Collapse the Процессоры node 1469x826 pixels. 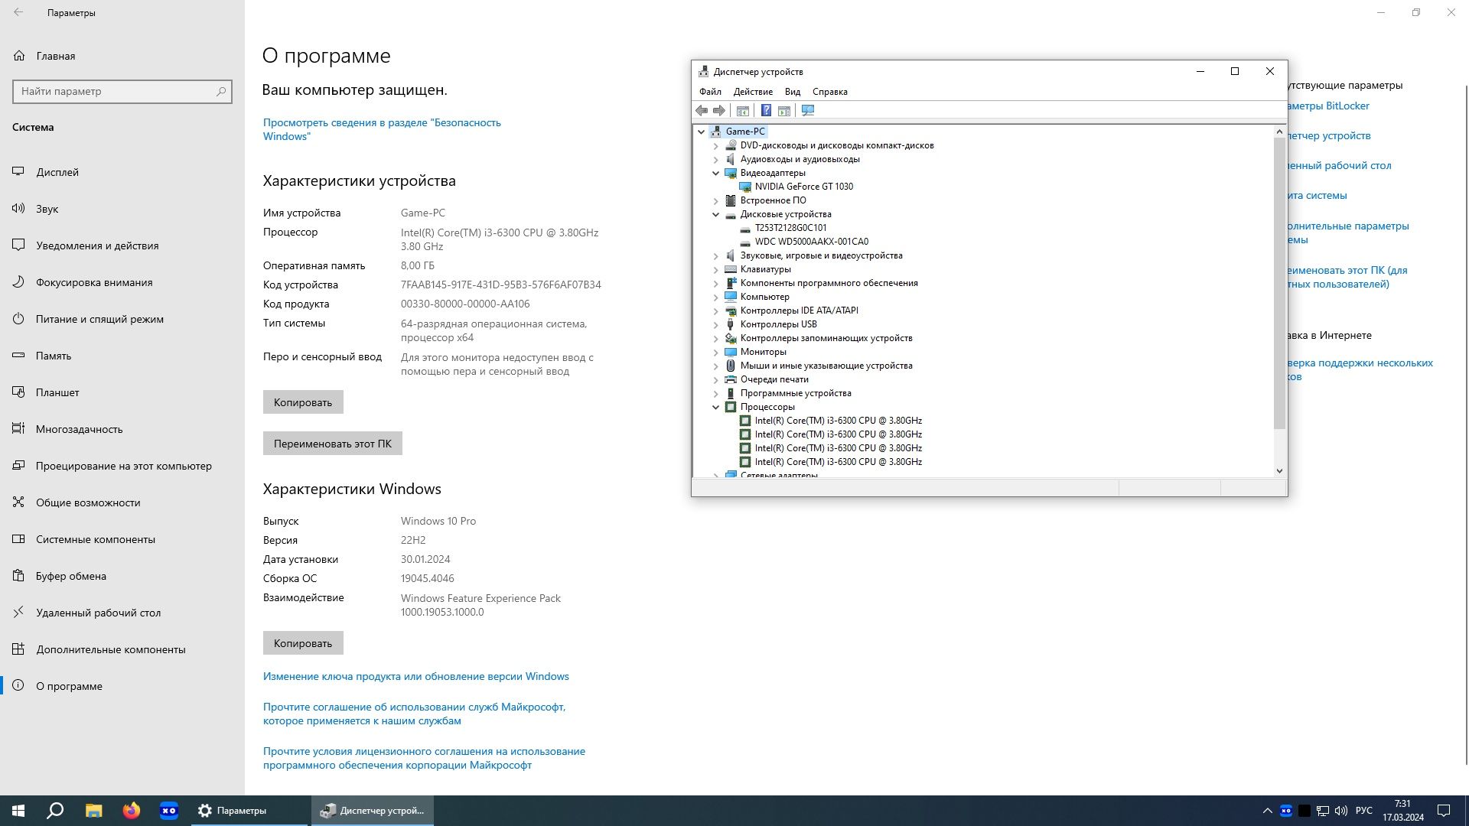coord(716,407)
